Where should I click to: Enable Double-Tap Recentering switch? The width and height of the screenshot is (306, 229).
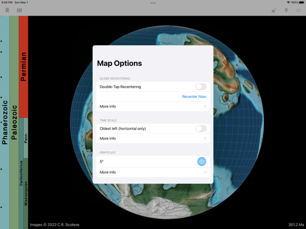[x=201, y=87]
